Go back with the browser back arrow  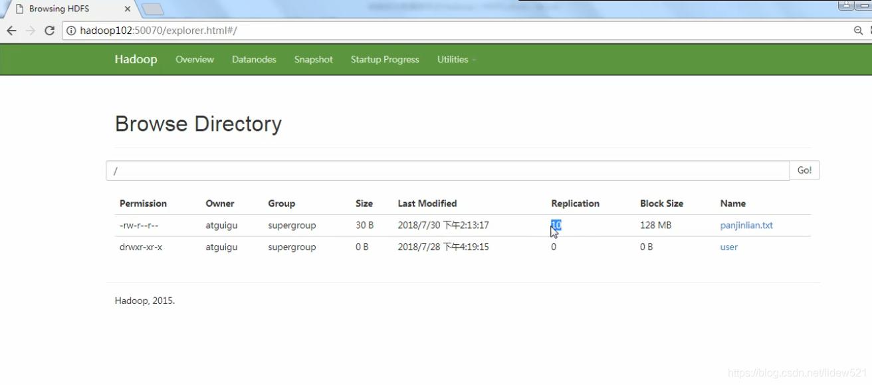coord(11,31)
